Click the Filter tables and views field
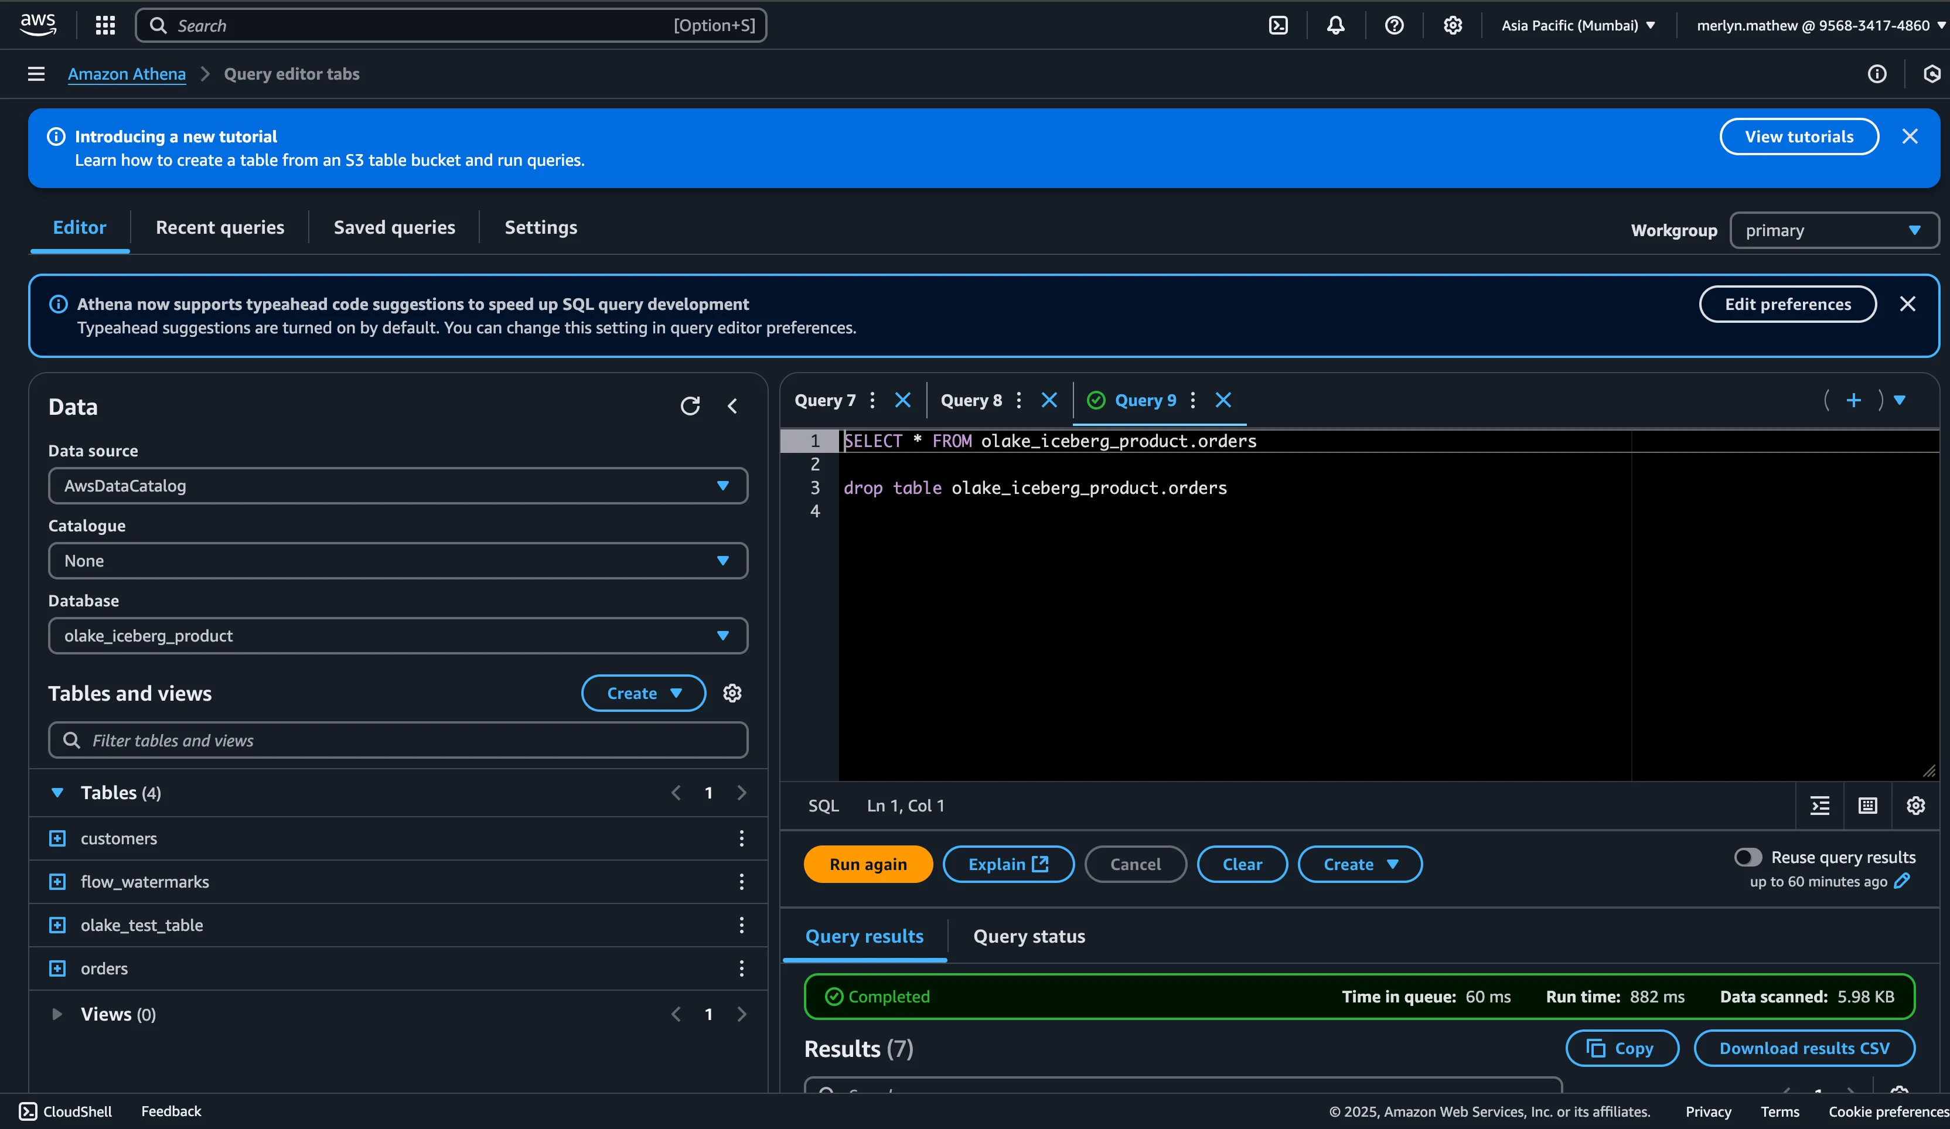The image size is (1950, 1129). point(398,741)
